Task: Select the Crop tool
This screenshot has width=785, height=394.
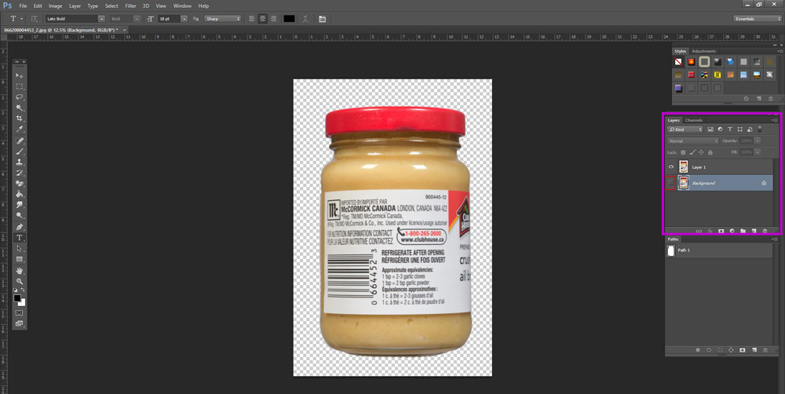Action: (x=20, y=119)
